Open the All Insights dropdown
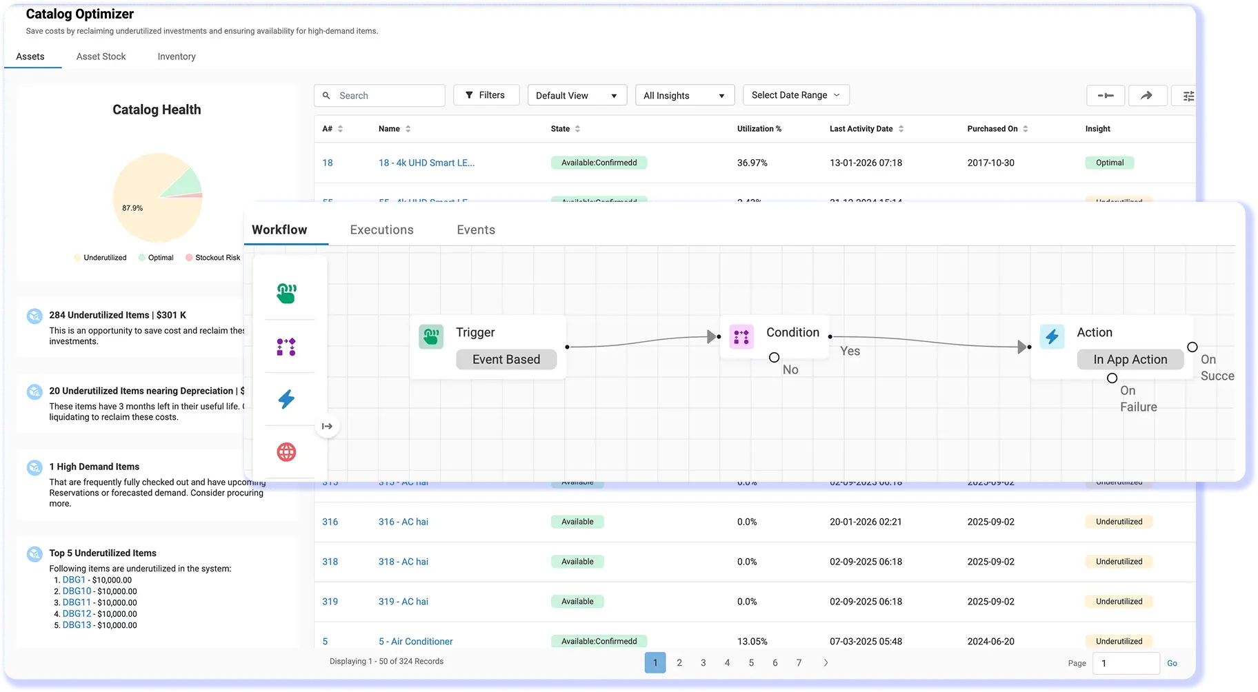Image resolution: width=1258 pixels, height=692 pixels. (x=685, y=96)
